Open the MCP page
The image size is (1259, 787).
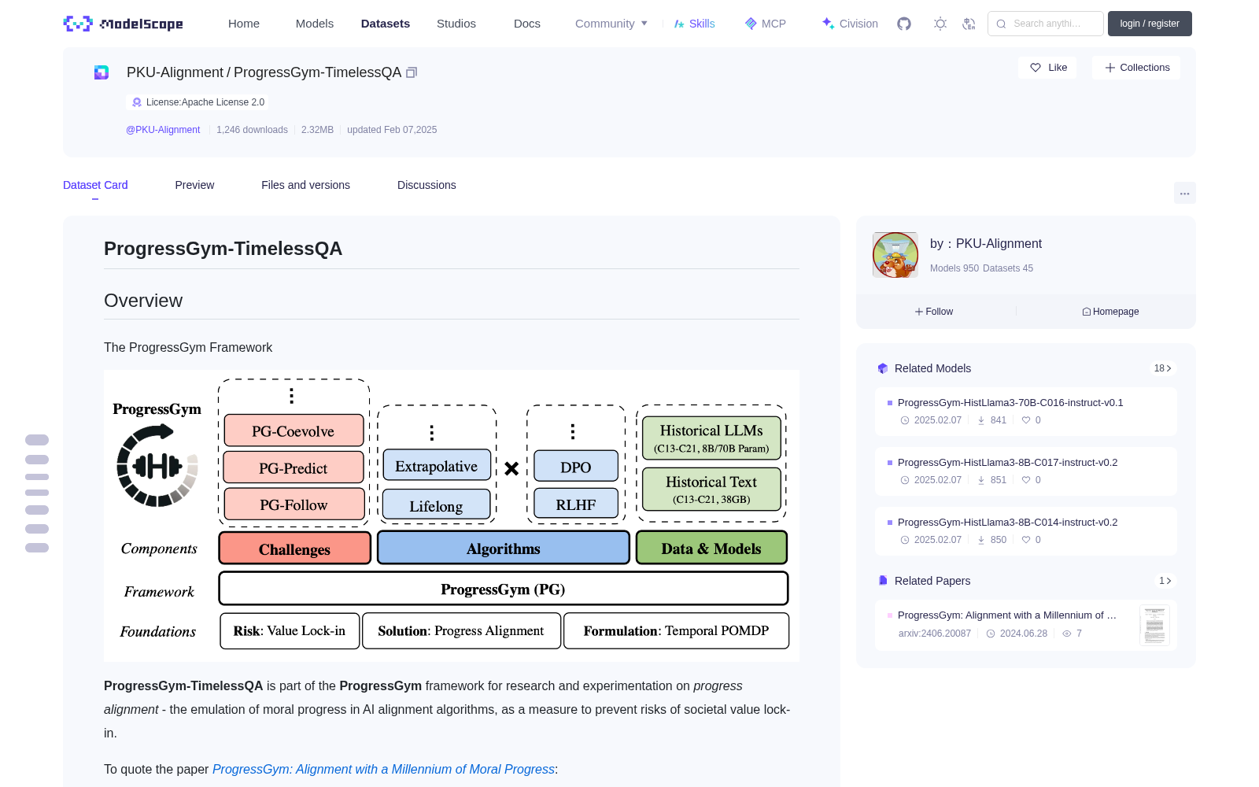766,24
